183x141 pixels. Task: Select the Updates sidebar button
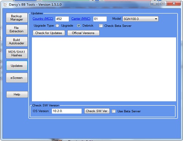tap(17, 66)
